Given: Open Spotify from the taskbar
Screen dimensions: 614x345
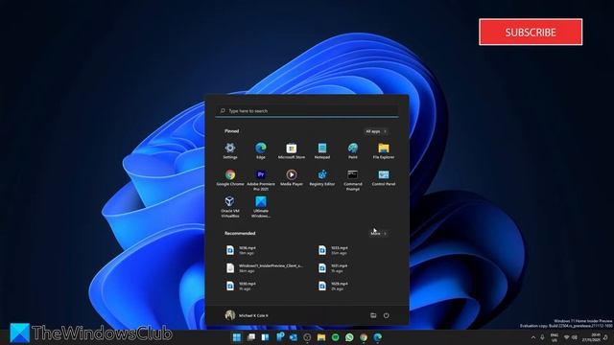Looking at the screenshot, I should coord(335,337).
